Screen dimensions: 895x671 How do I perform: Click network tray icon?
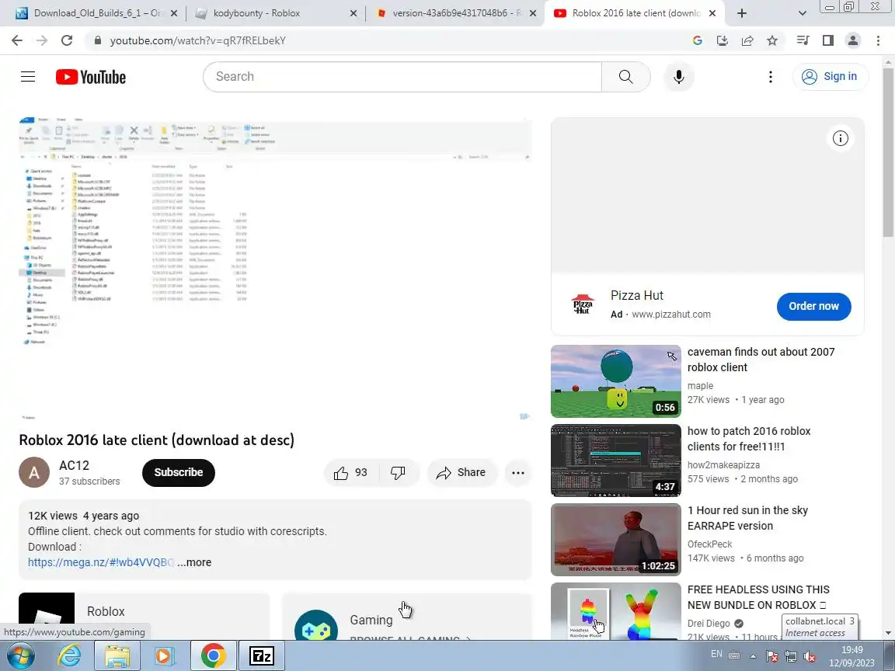click(791, 656)
